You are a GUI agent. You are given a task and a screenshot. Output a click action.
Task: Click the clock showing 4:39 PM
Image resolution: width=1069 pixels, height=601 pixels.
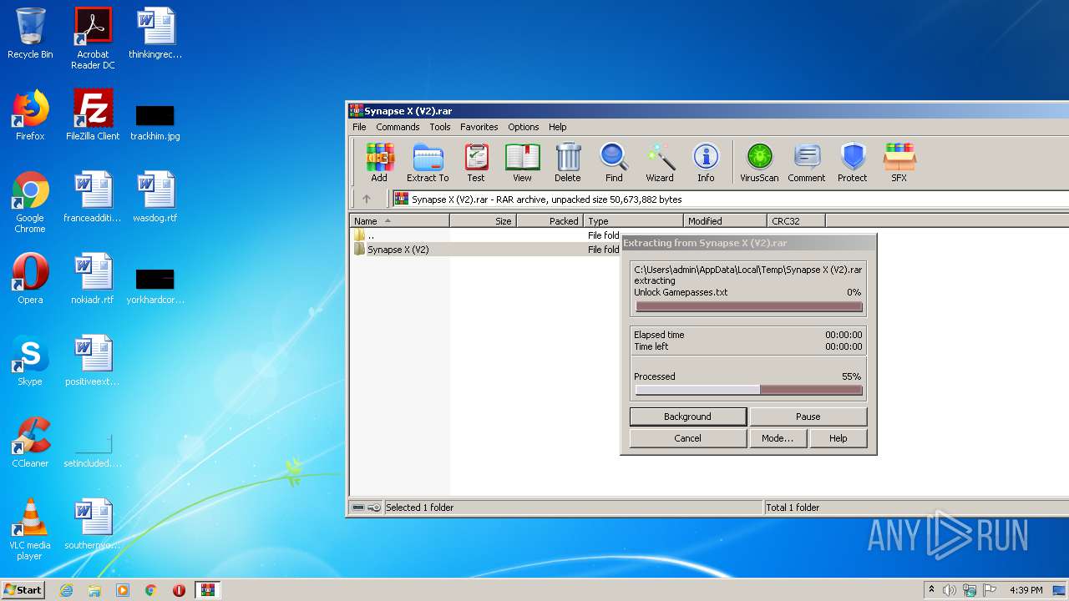click(x=1026, y=590)
